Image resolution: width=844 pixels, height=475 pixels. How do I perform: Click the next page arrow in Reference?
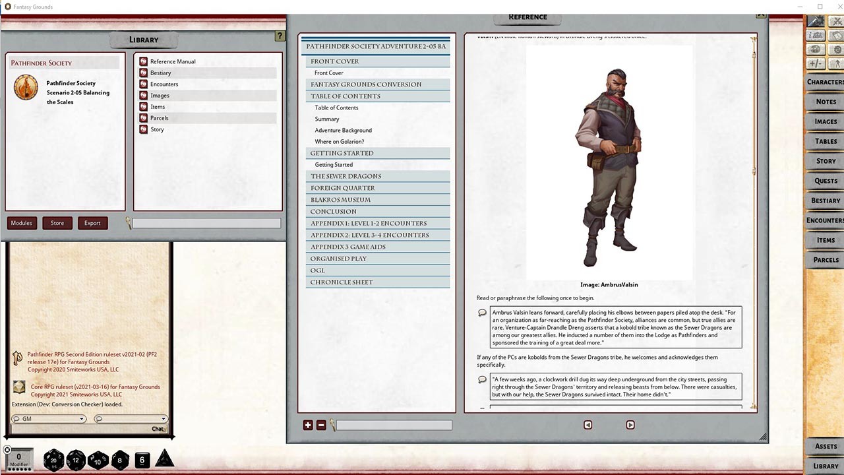[630, 425]
